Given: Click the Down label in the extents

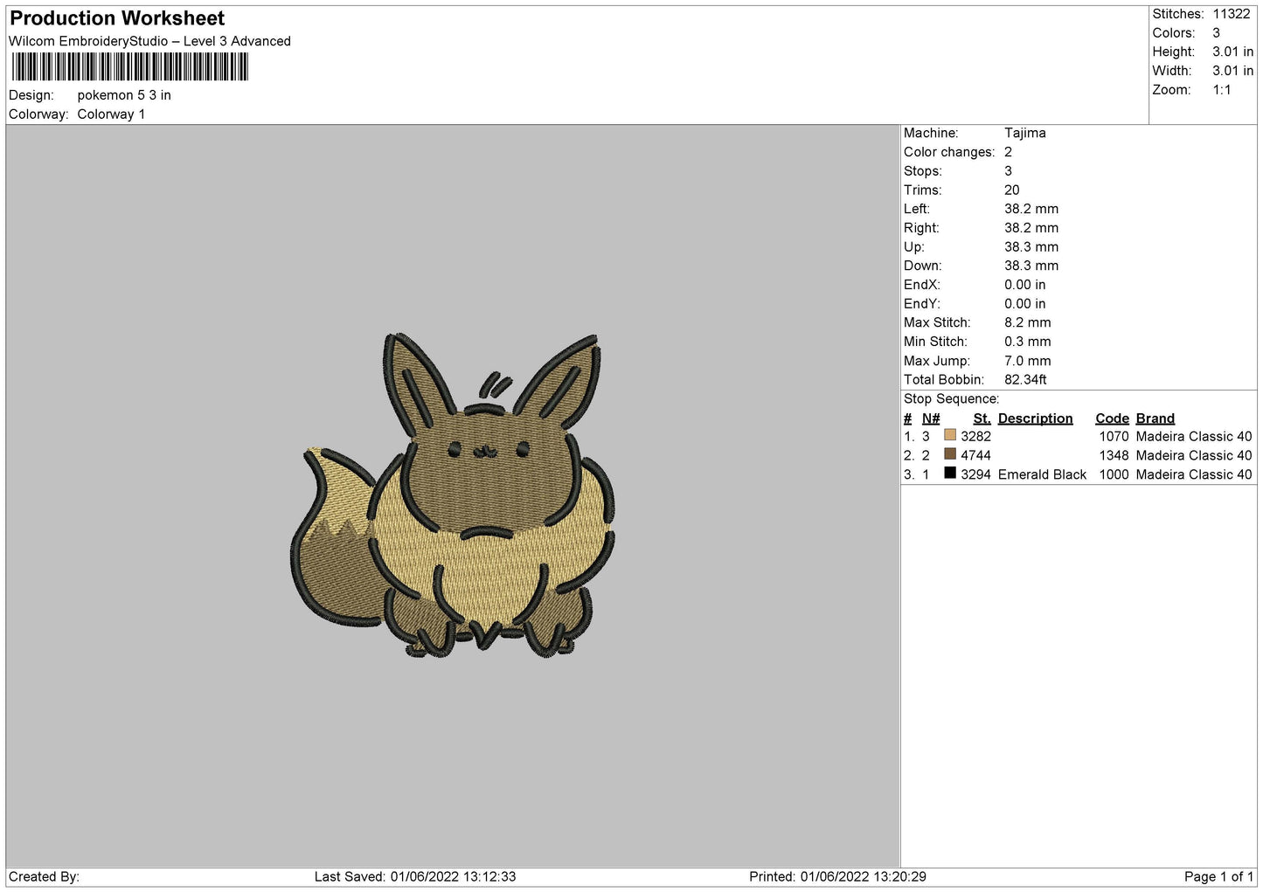Looking at the screenshot, I should pyautogui.click(x=922, y=266).
